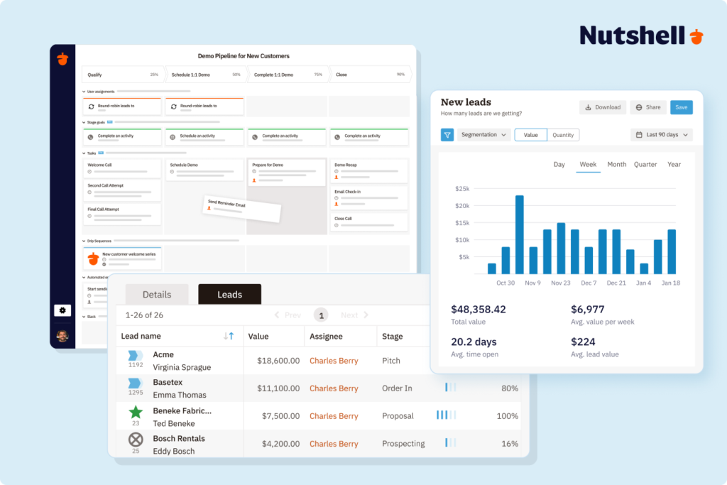Open the settings gear in the sidebar
This screenshot has width=727, height=485.
[x=62, y=310]
